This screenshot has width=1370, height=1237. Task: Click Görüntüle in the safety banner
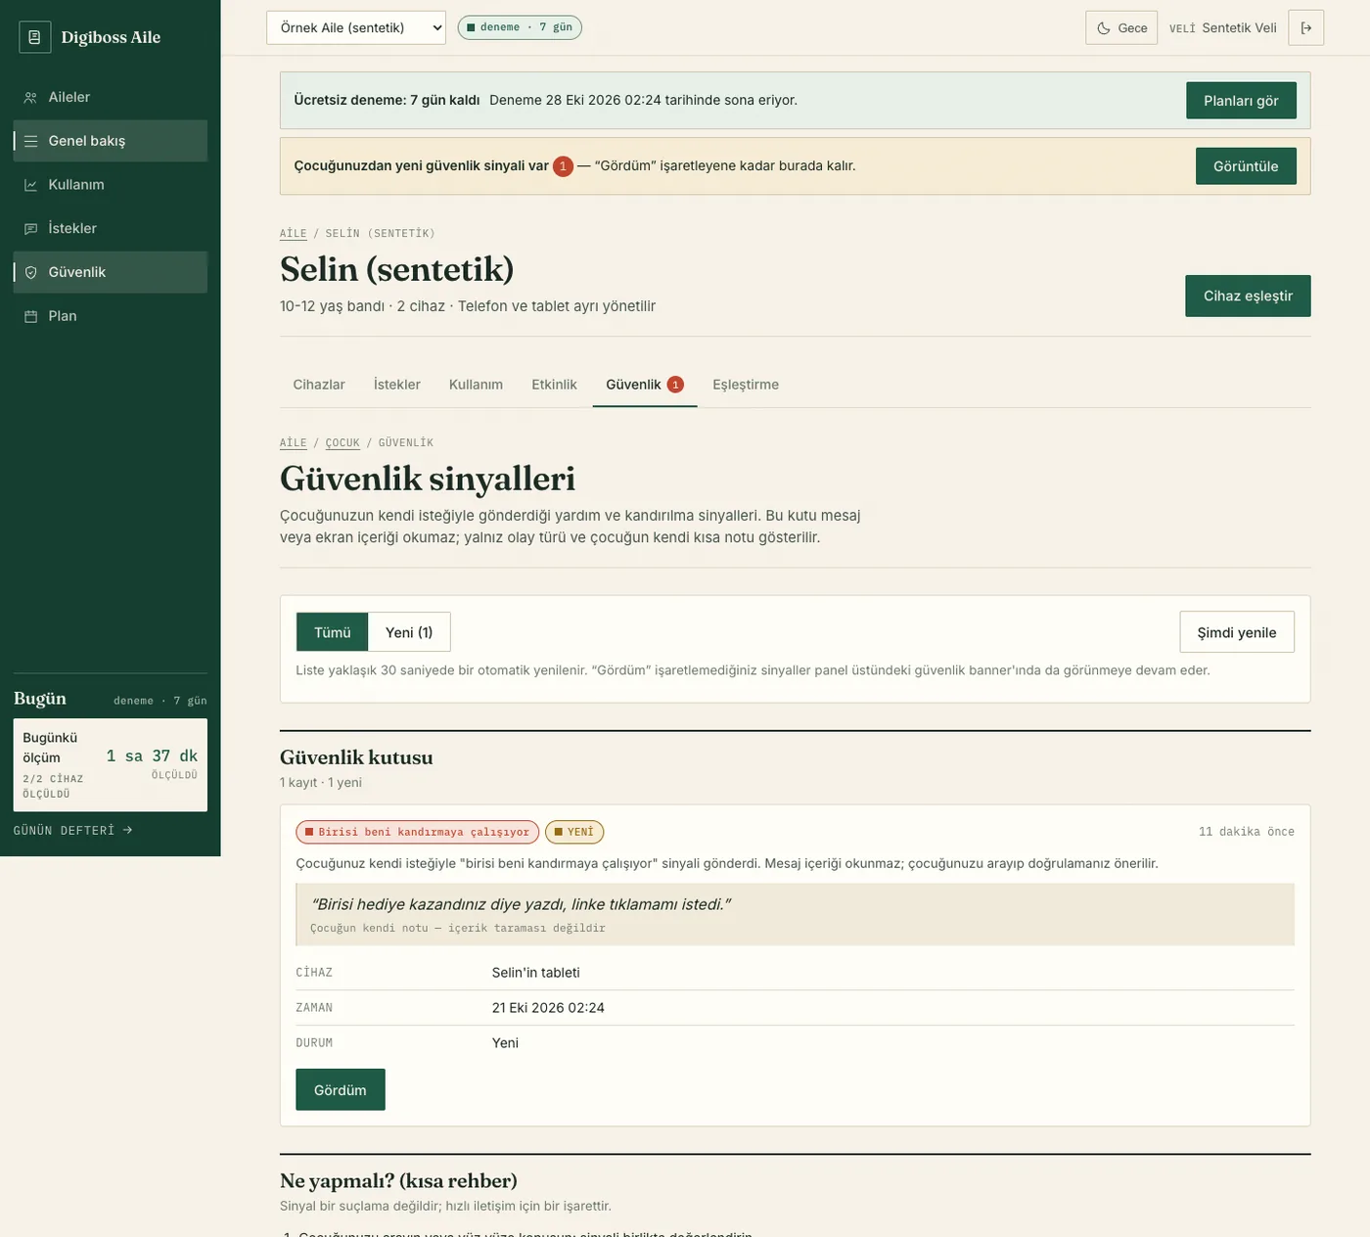[1246, 166]
